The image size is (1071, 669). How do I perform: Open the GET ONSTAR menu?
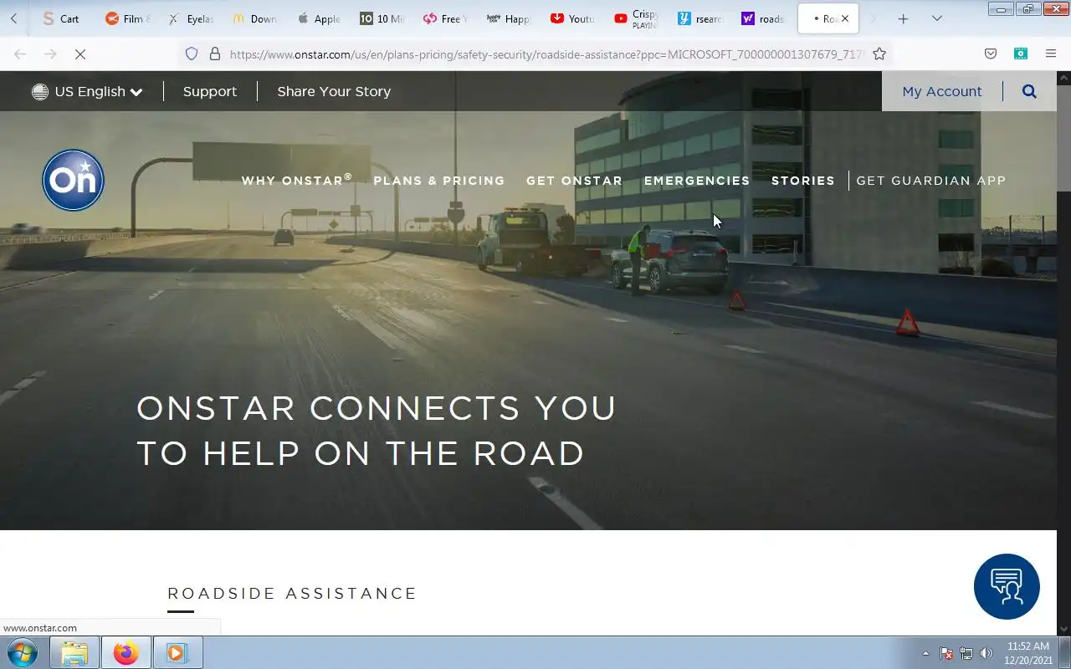[574, 181]
